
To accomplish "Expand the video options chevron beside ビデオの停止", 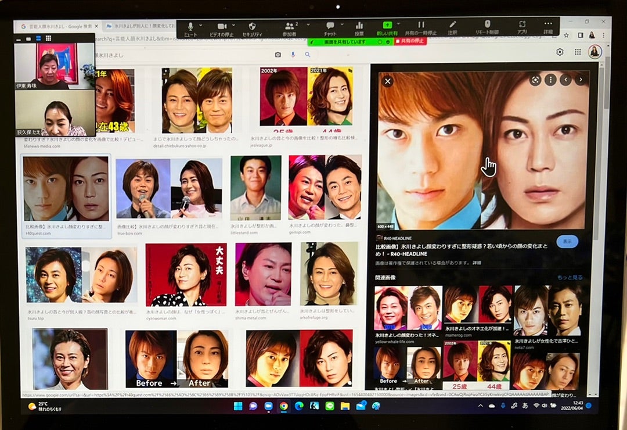I will [233, 24].
